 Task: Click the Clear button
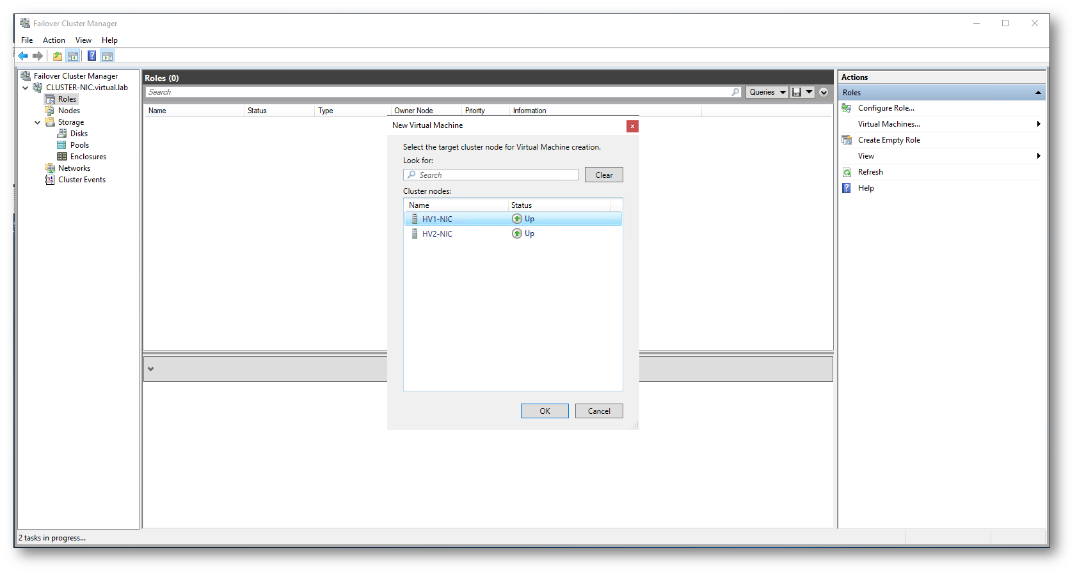point(604,175)
